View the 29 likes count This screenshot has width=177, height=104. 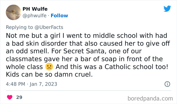pos(19,97)
